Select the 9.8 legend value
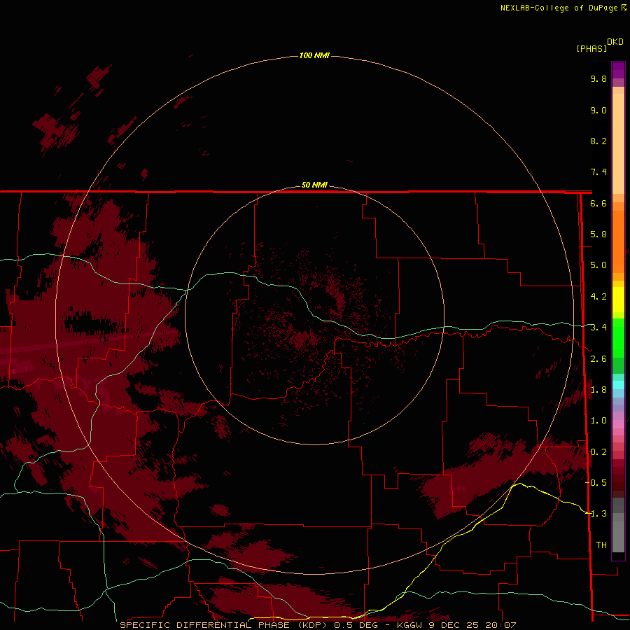630x630 pixels. [598, 78]
